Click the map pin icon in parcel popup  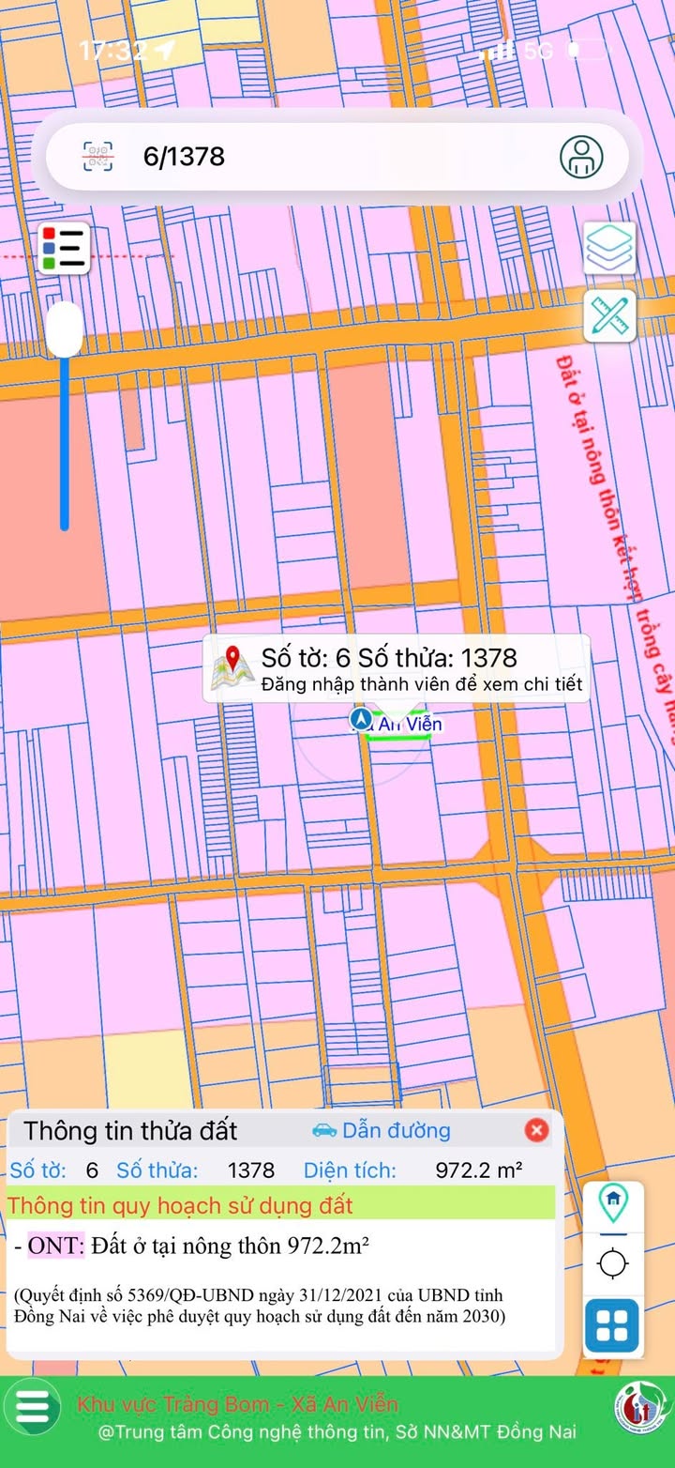tap(232, 667)
